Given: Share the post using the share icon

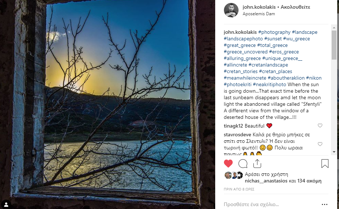Looking at the screenshot, I should [x=257, y=164].
